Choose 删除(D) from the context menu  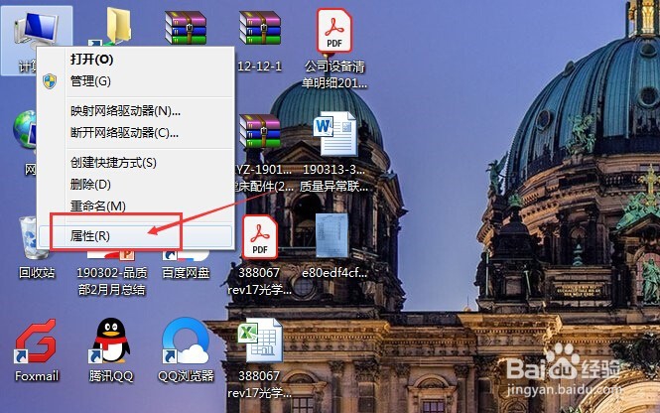click(x=136, y=185)
